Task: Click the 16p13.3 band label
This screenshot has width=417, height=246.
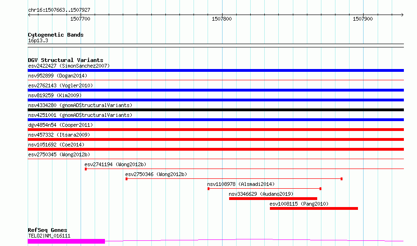Action: [x=38, y=41]
